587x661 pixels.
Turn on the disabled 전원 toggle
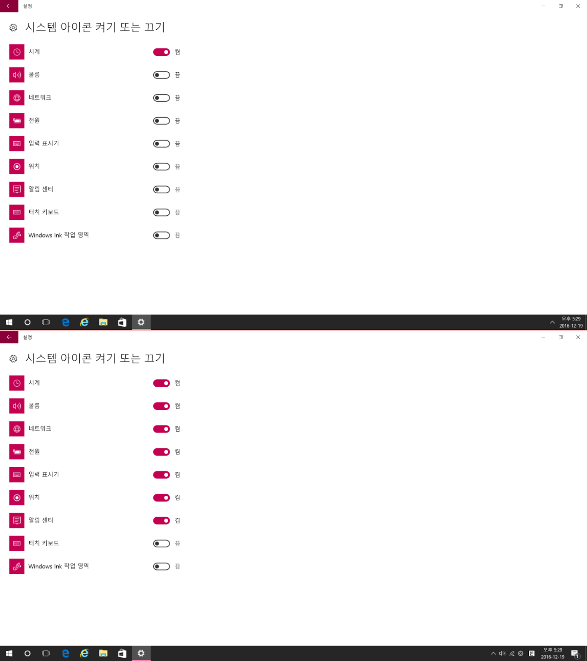click(162, 121)
